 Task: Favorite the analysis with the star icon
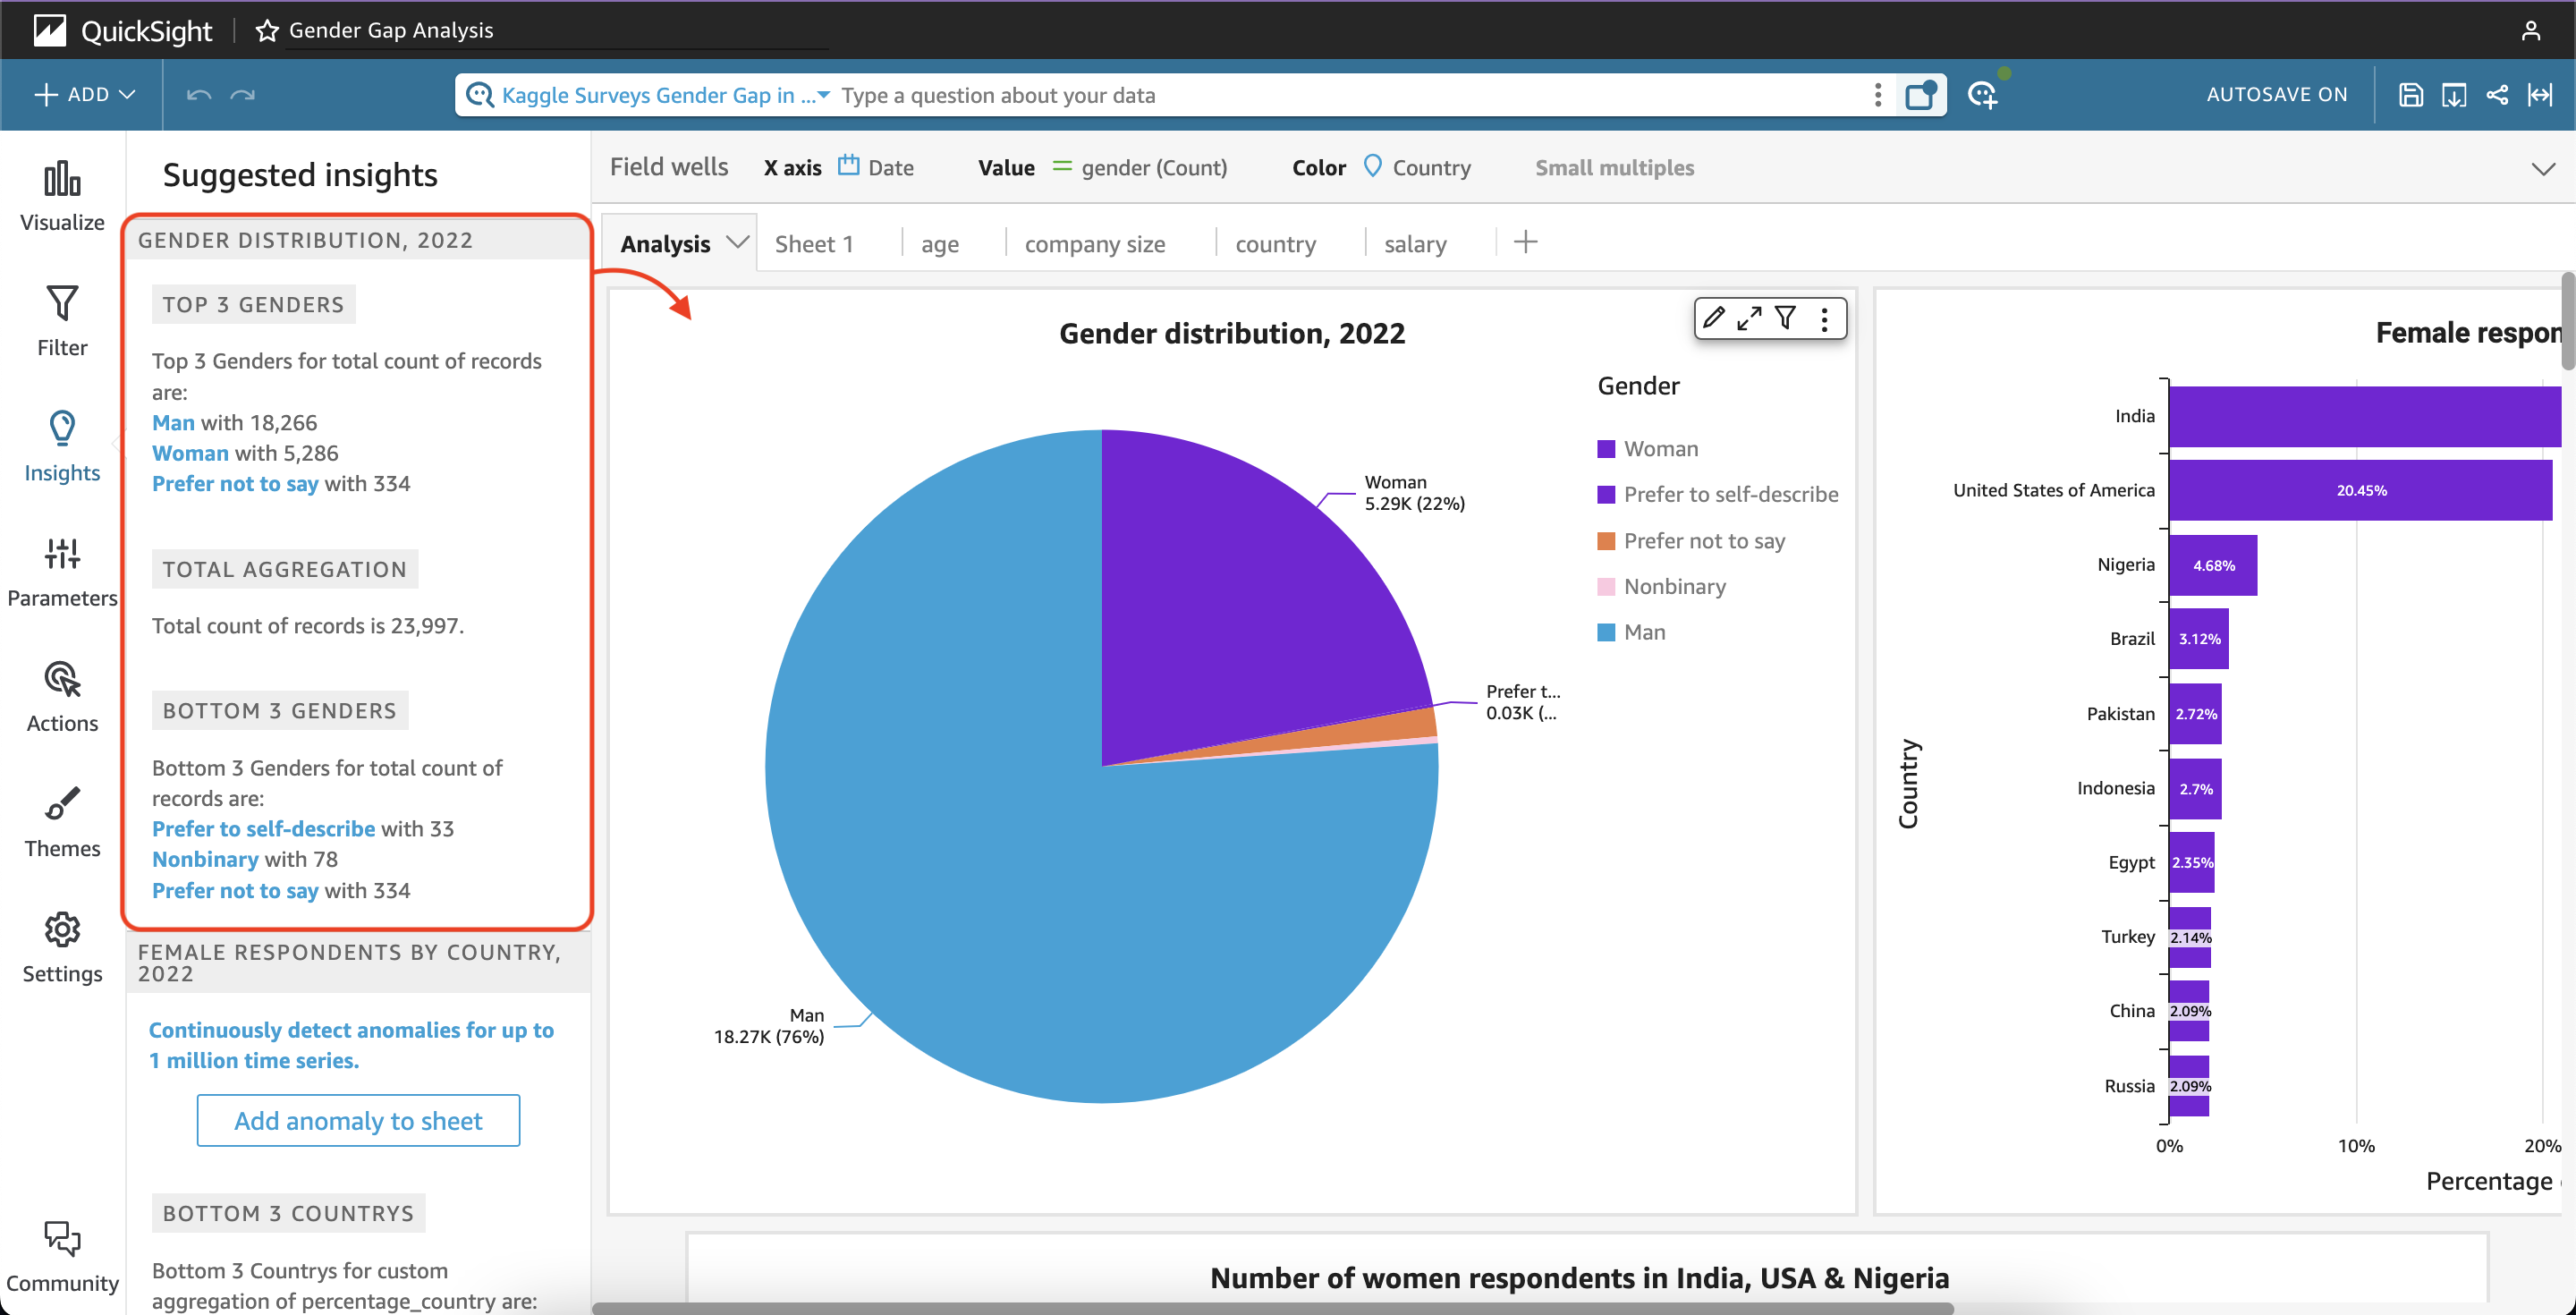(267, 30)
